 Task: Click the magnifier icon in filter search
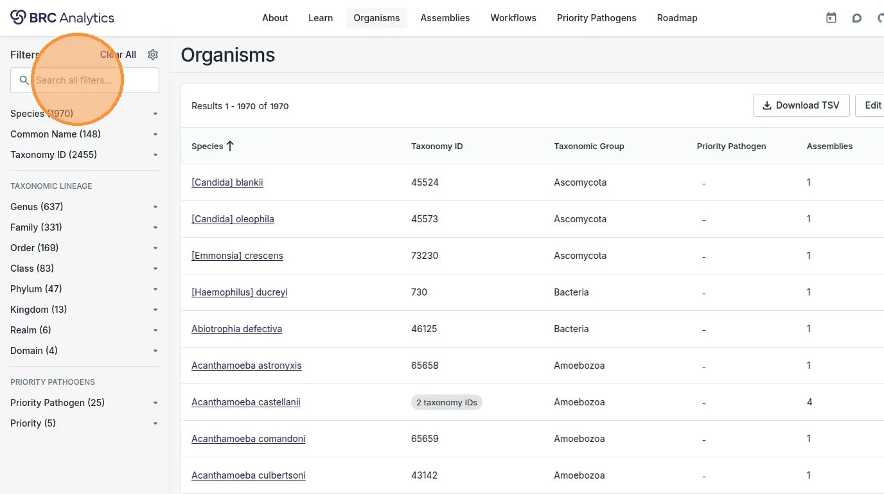point(24,80)
